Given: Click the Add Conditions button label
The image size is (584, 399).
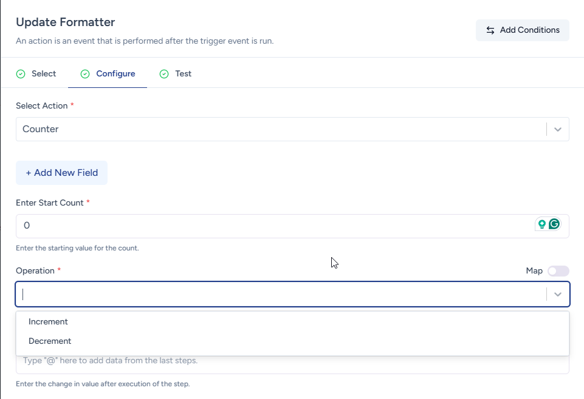Looking at the screenshot, I should (x=529, y=30).
